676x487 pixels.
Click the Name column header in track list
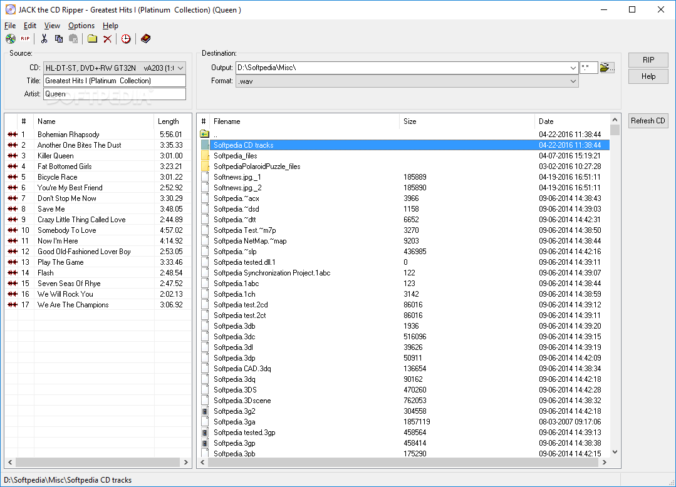pyautogui.click(x=93, y=121)
